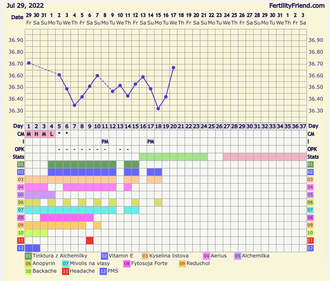Click the blue 12 row label on right
The height and width of the screenshot is (281, 330).
[310, 248]
